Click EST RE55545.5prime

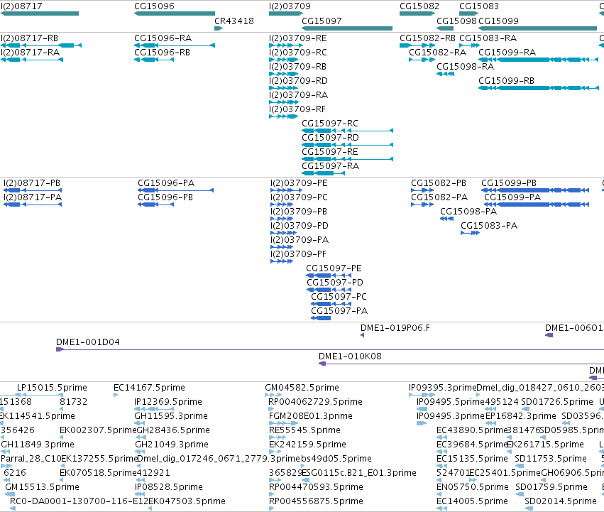[x=278, y=437]
